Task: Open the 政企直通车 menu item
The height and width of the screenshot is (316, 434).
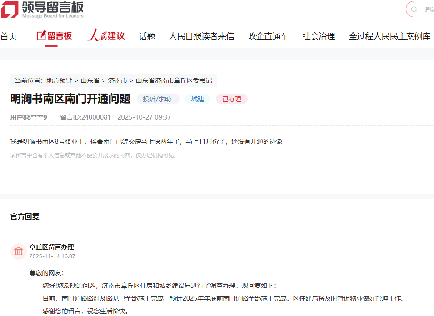Action: [268, 36]
